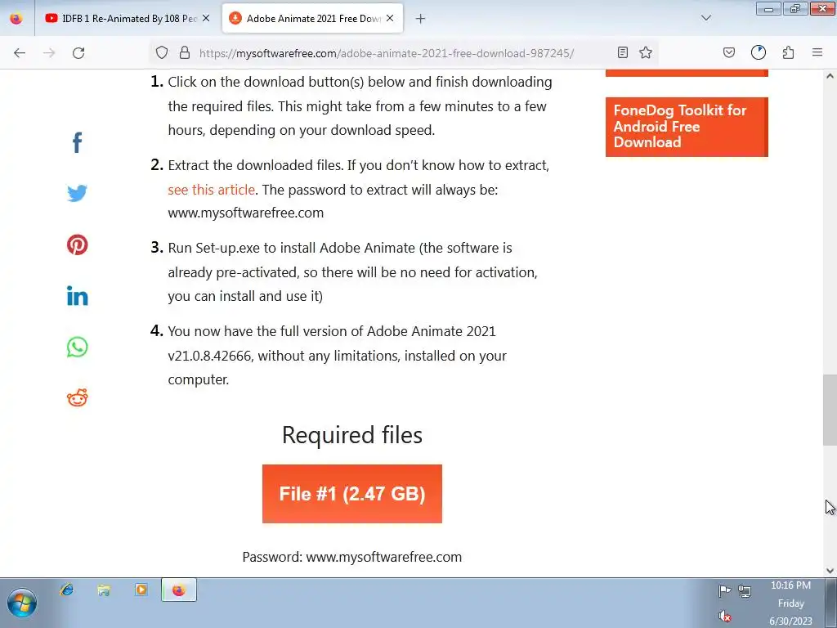Open Firefox application hamburger menu
The height and width of the screenshot is (628, 837).
tap(817, 52)
